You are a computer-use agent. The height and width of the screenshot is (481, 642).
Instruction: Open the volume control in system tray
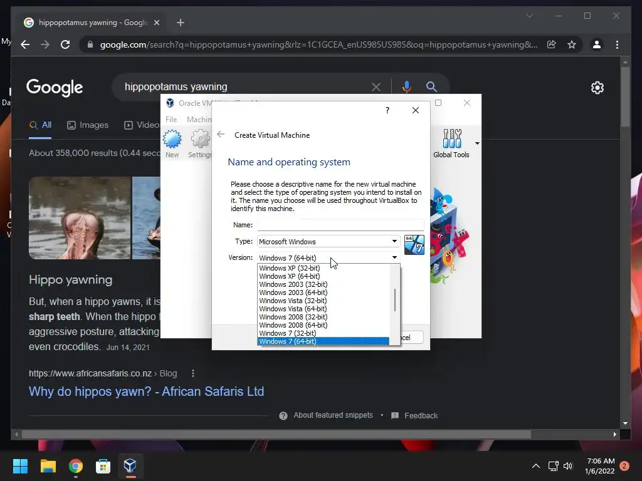(568, 466)
